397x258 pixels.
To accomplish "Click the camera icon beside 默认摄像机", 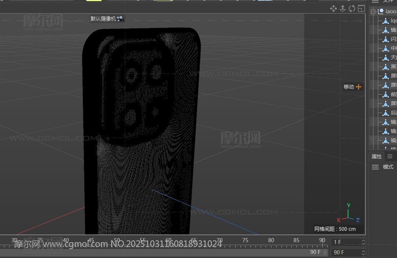I will [120, 18].
